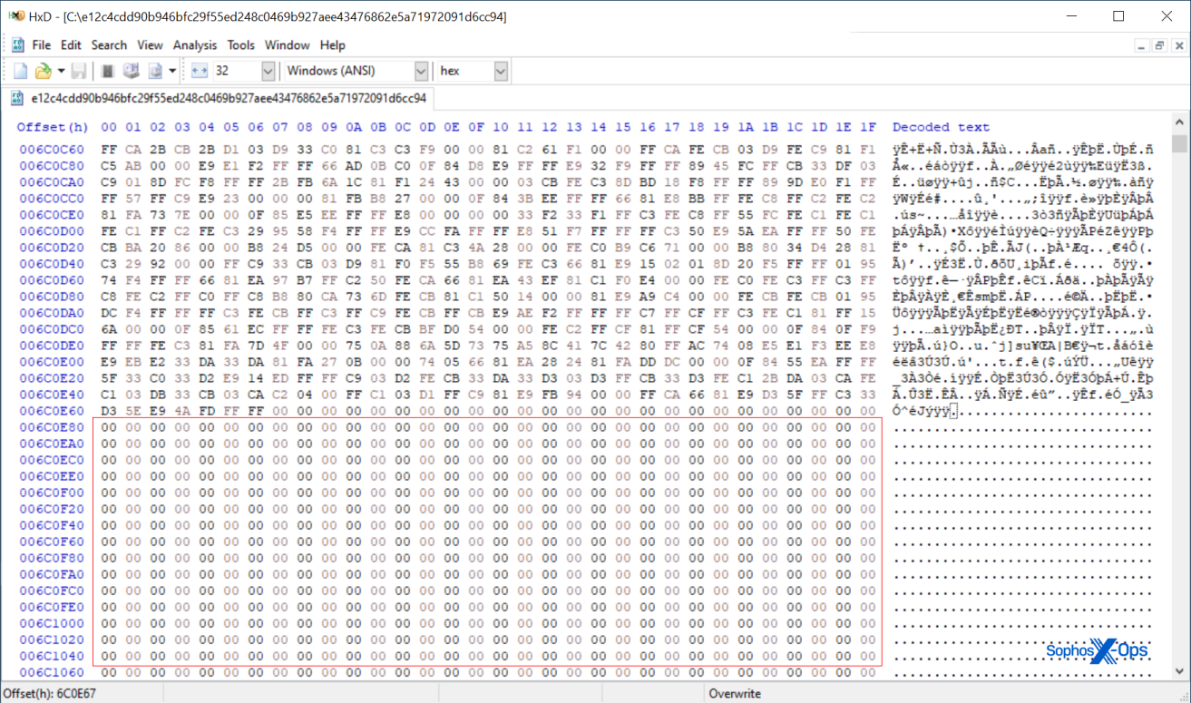Maximize the HxD main window
The width and height of the screenshot is (1191, 703).
(x=1118, y=16)
